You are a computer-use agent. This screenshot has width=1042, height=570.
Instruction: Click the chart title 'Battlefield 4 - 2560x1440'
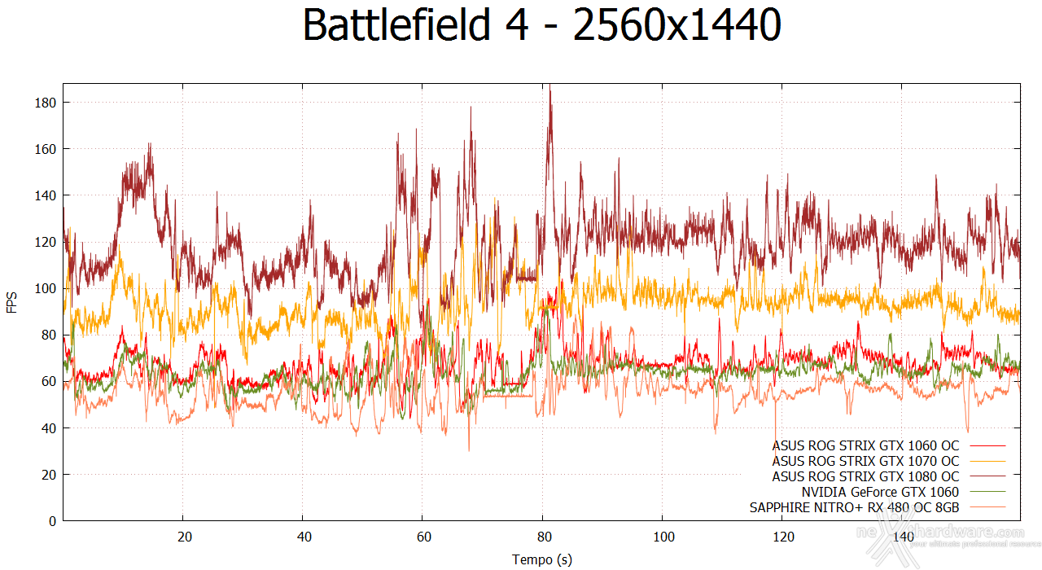click(542, 26)
